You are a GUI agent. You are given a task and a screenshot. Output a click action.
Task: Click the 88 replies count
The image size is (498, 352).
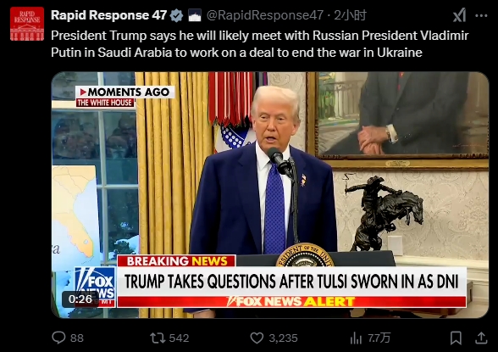click(x=77, y=338)
